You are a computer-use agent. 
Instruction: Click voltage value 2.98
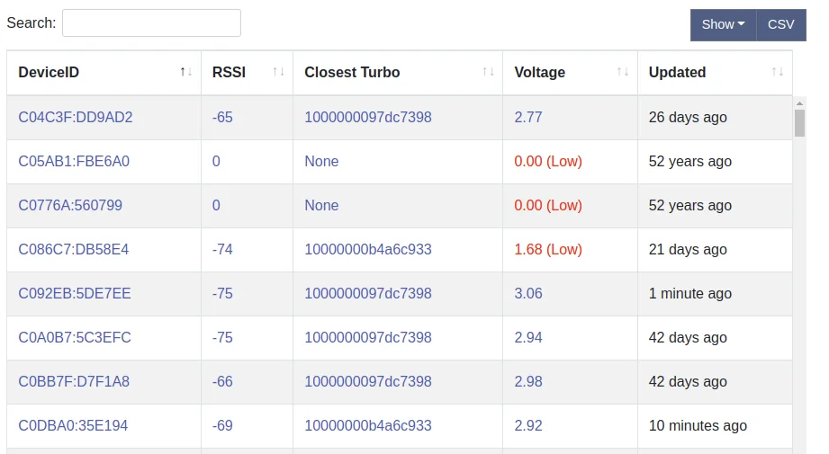(x=528, y=381)
